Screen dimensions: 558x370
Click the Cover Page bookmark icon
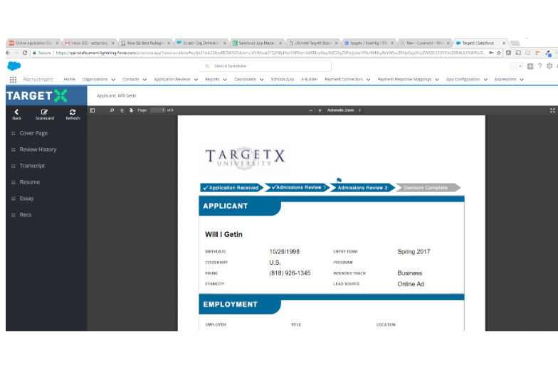(x=13, y=134)
